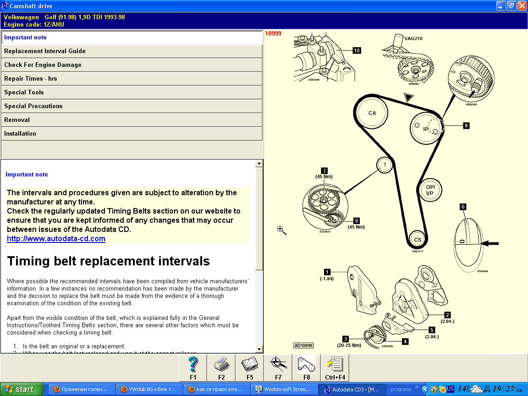Click the F2 printer icon
This screenshot has width=528, height=396.
coord(221,365)
